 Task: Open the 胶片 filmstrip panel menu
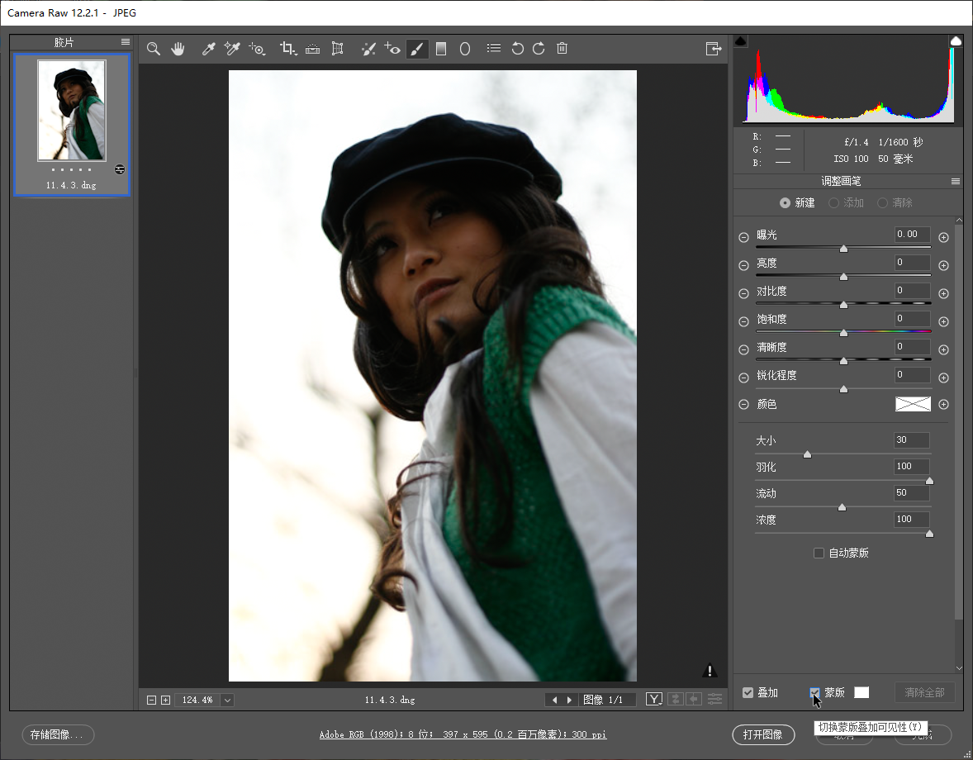tap(126, 42)
